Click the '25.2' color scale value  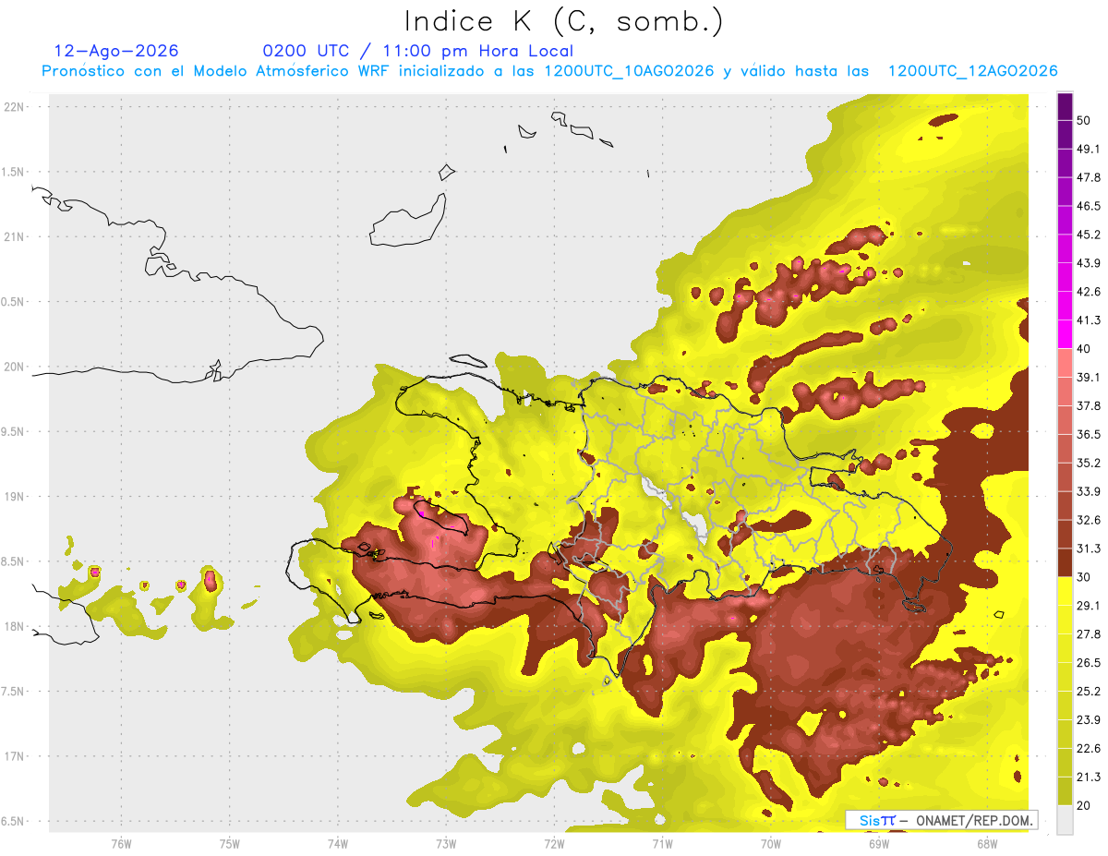(x=1089, y=691)
